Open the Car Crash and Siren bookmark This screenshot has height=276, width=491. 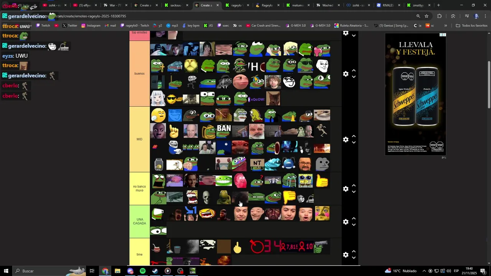coord(263,26)
